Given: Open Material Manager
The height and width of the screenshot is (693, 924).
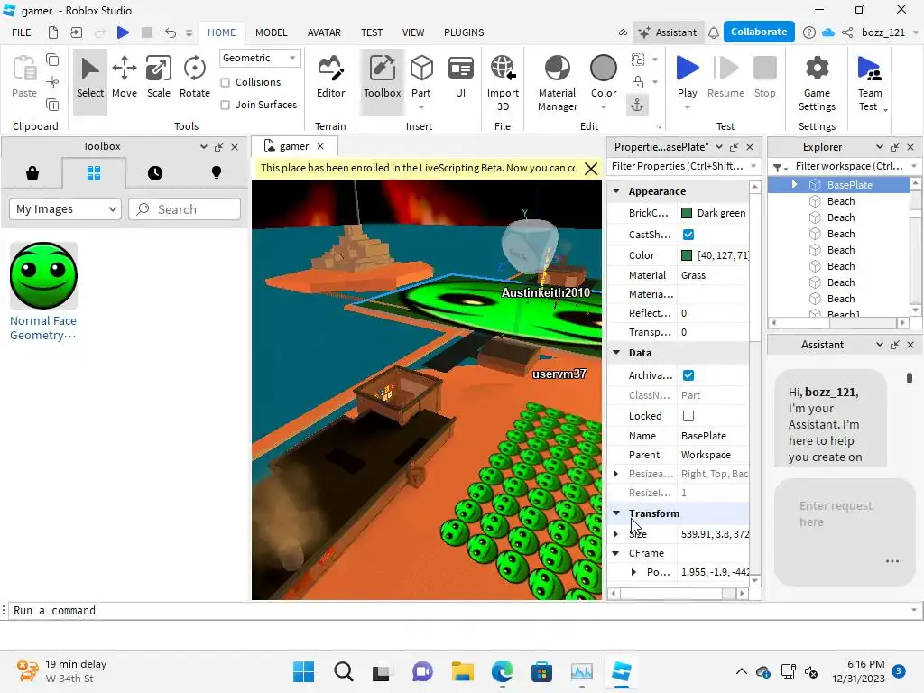Looking at the screenshot, I should (x=558, y=82).
